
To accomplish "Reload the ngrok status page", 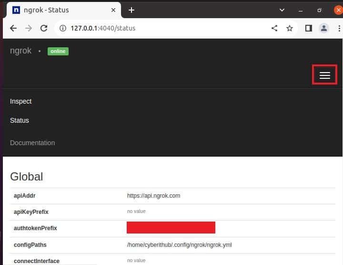I will (x=44, y=28).
